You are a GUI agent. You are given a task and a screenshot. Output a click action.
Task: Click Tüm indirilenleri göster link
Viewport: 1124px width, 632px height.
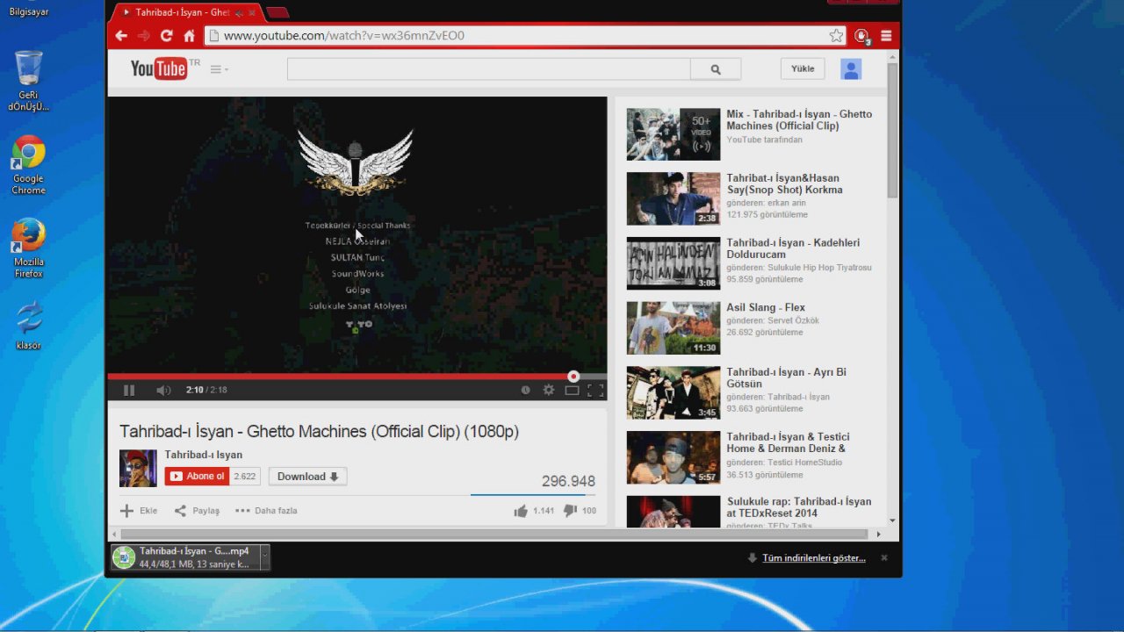(814, 557)
